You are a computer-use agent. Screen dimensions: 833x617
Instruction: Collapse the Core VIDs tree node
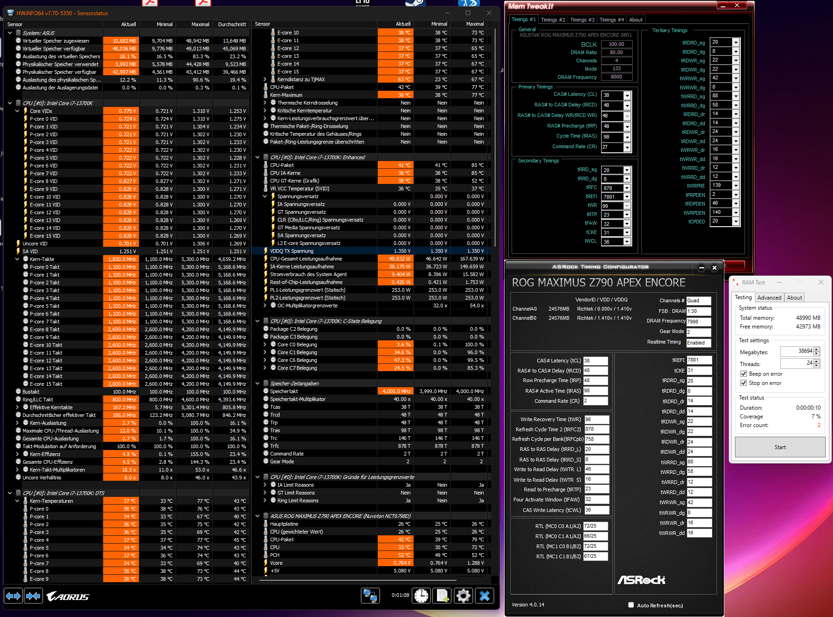17,111
